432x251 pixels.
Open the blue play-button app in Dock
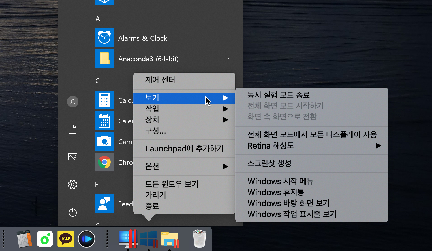point(87,239)
